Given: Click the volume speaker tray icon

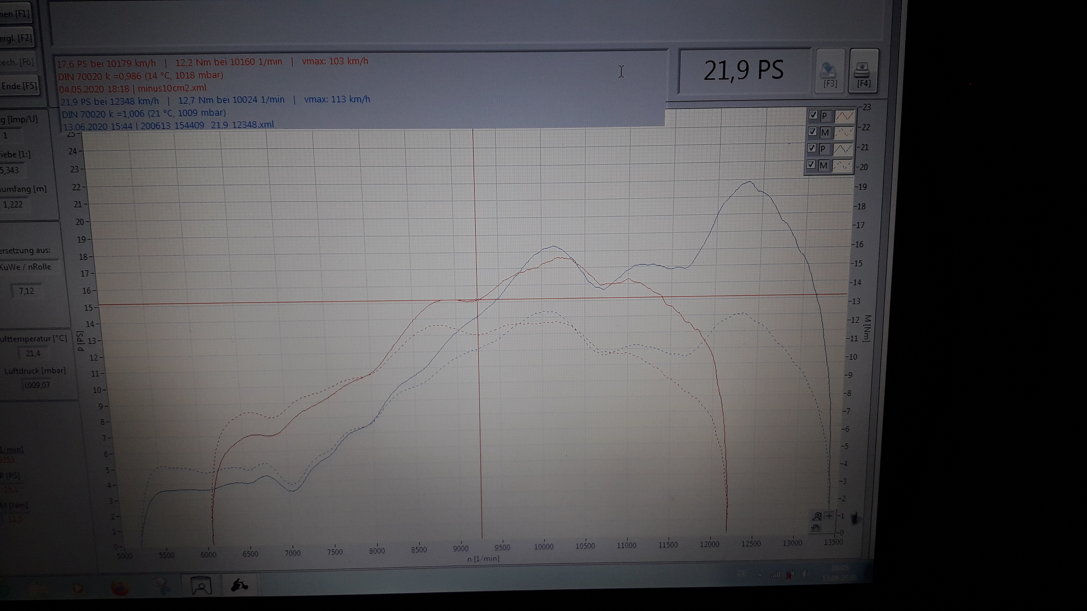Looking at the screenshot, I should coord(806,574).
